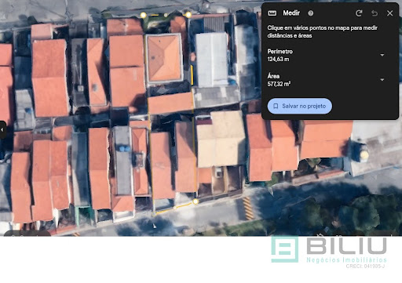Select the top-right measurement point on the map
The width and height of the screenshot is (402, 283).
click(188, 15)
